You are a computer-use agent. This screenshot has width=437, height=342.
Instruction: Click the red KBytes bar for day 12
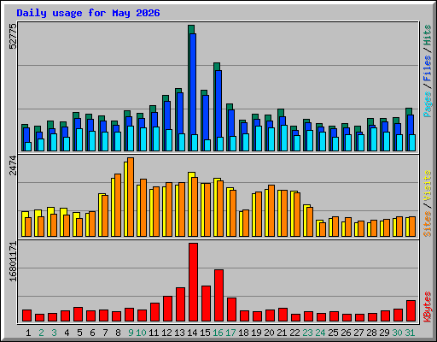point(167,309)
